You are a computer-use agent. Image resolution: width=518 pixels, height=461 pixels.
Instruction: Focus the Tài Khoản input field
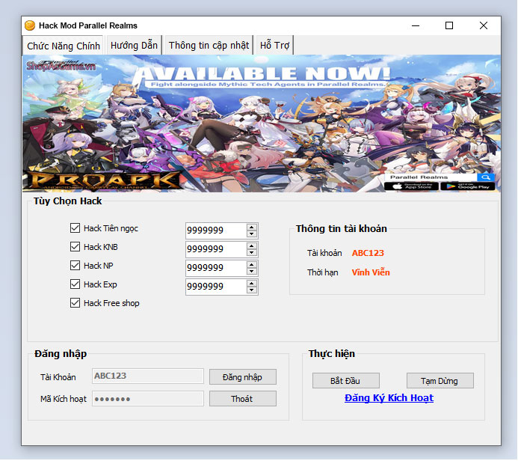pos(148,376)
